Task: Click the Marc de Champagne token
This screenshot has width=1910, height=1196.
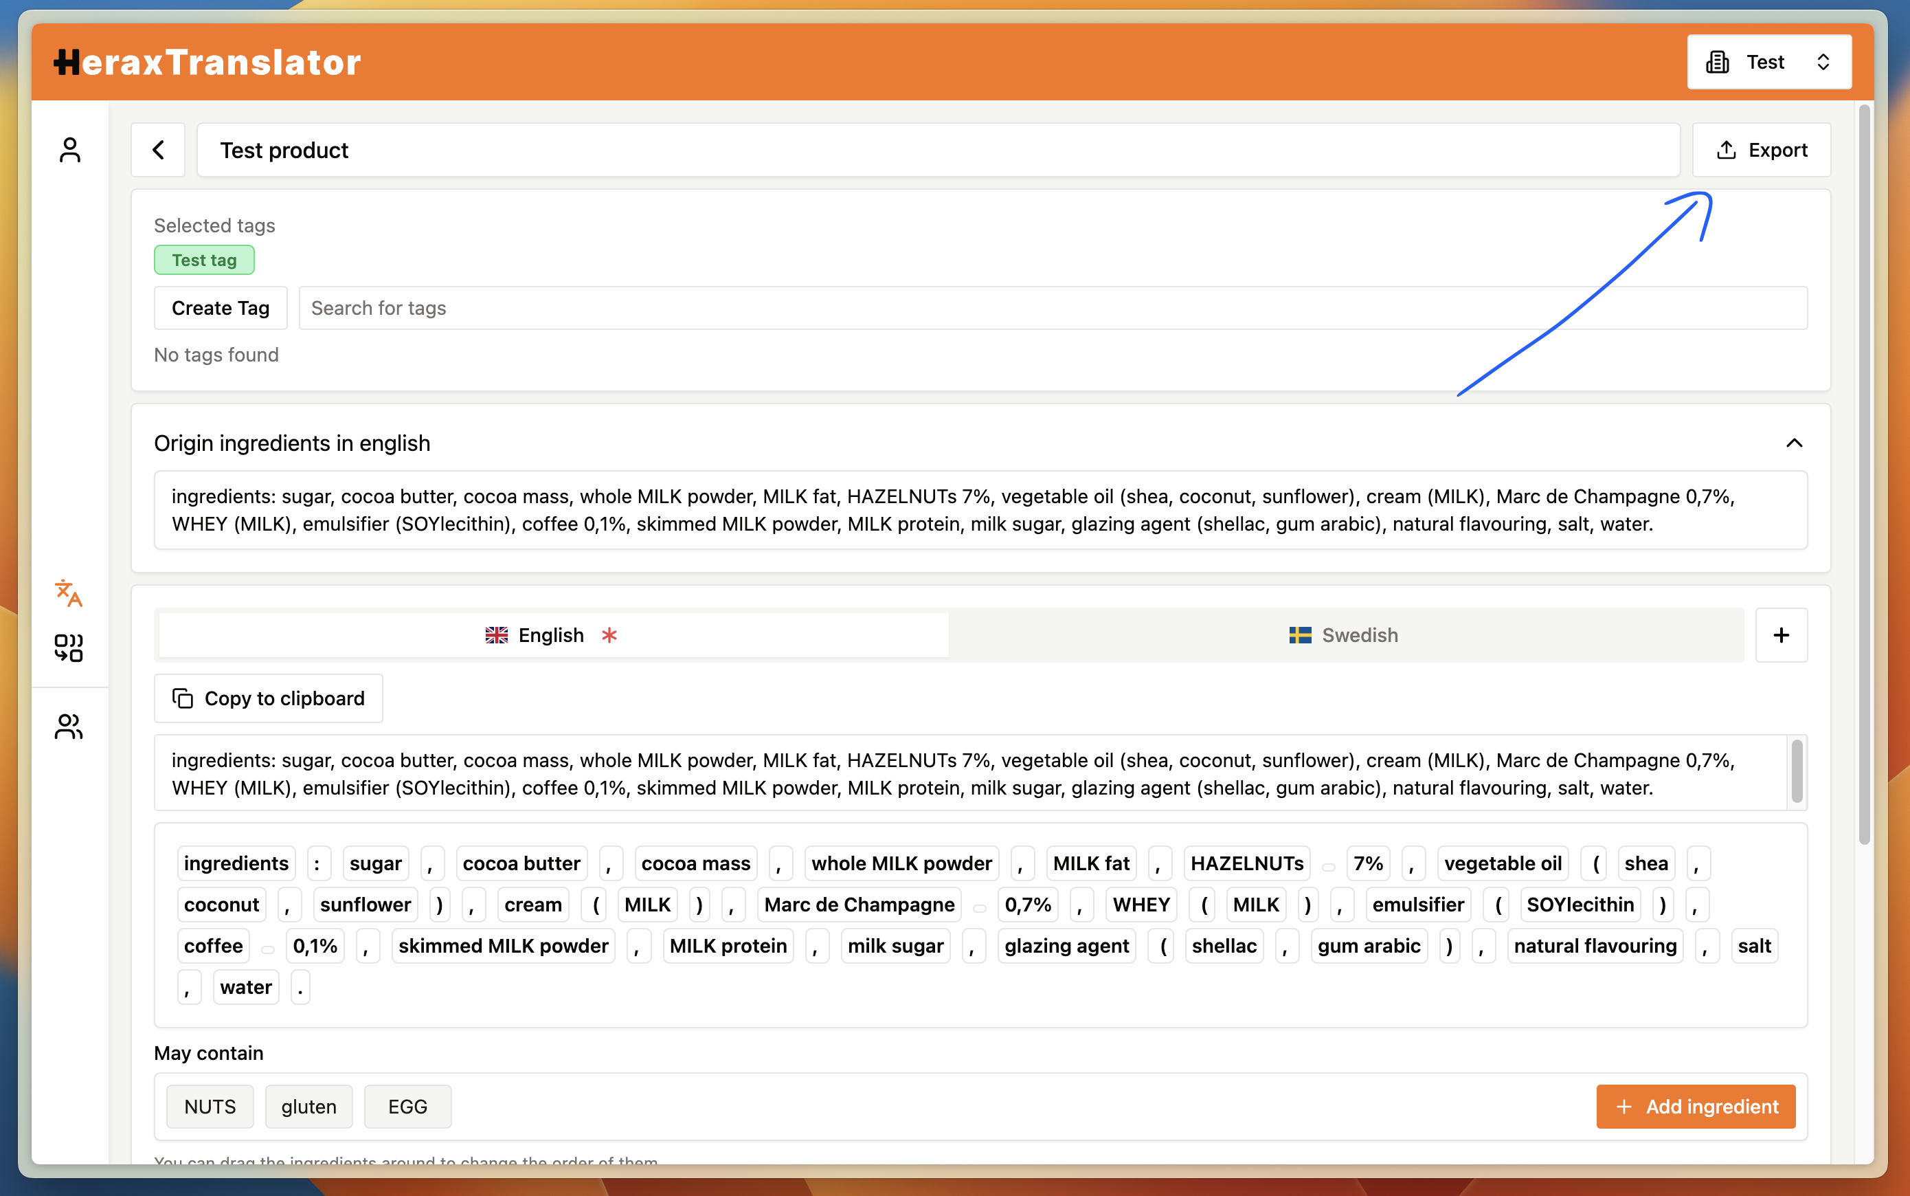Action: click(x=859, y=904)
